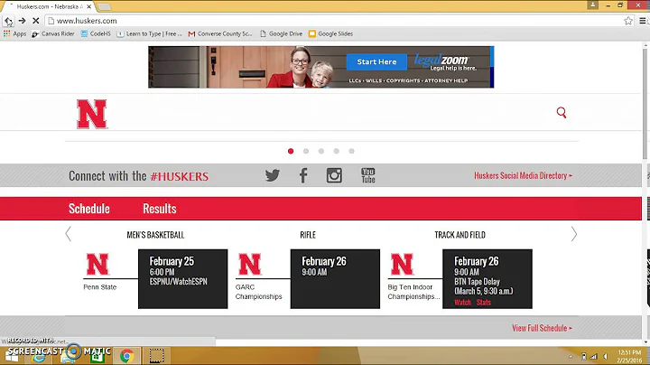Click the taskbar screen recorder icon

[157, 356]
